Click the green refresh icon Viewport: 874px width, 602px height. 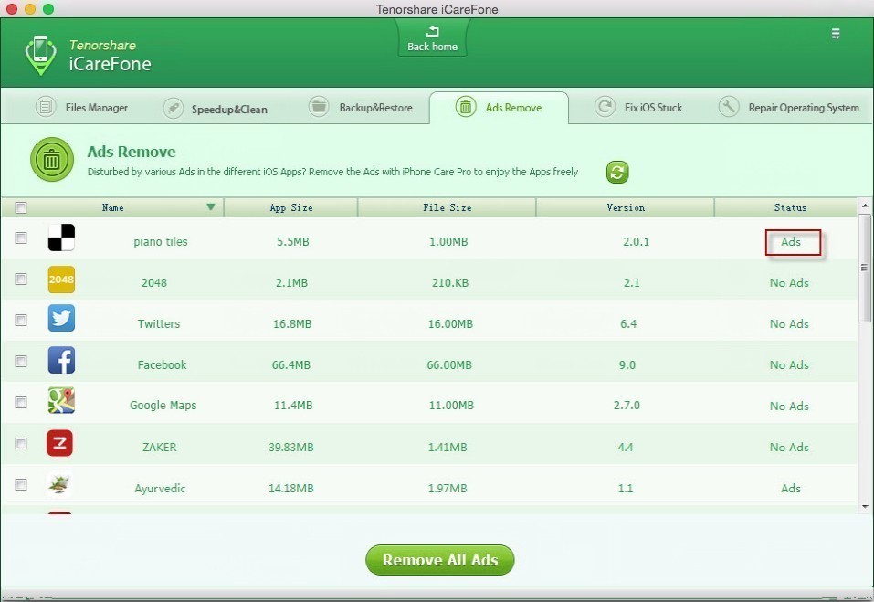point(617,173)
